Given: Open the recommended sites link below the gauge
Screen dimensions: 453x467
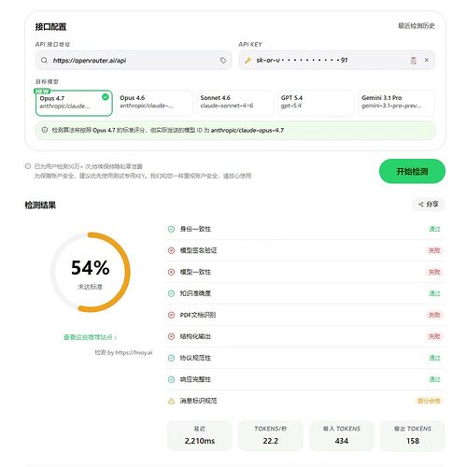Looking at the screenshot, I should (90, 337).
